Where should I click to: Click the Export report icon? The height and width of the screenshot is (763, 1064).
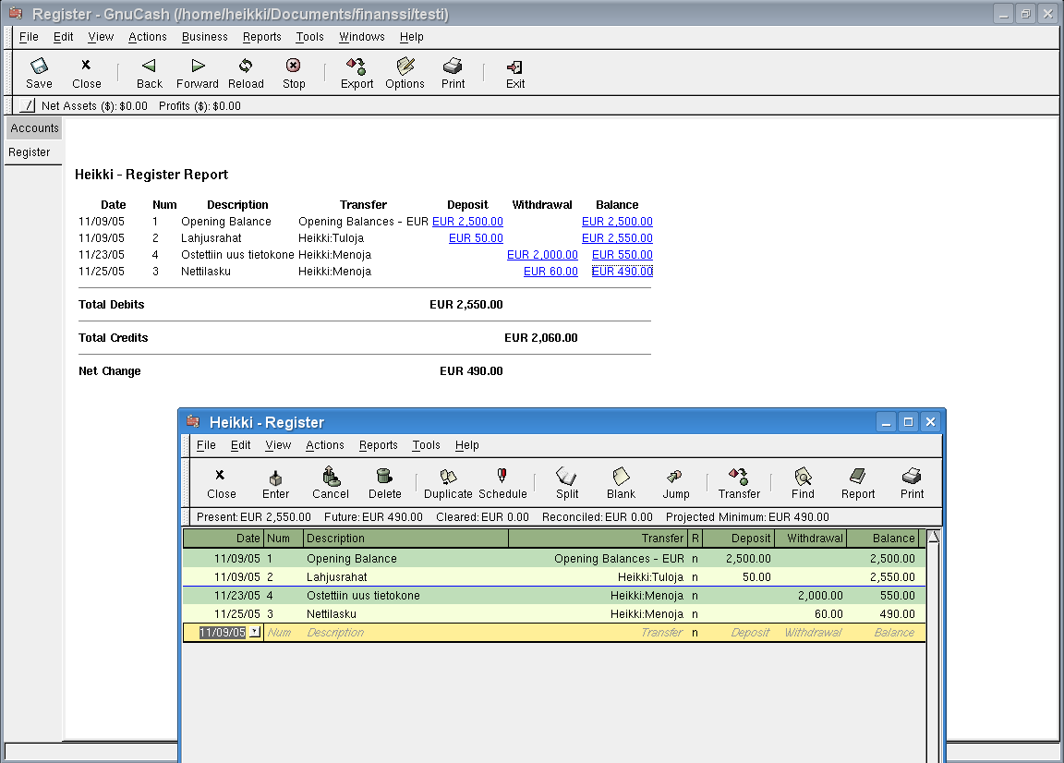tap(357, 67)
